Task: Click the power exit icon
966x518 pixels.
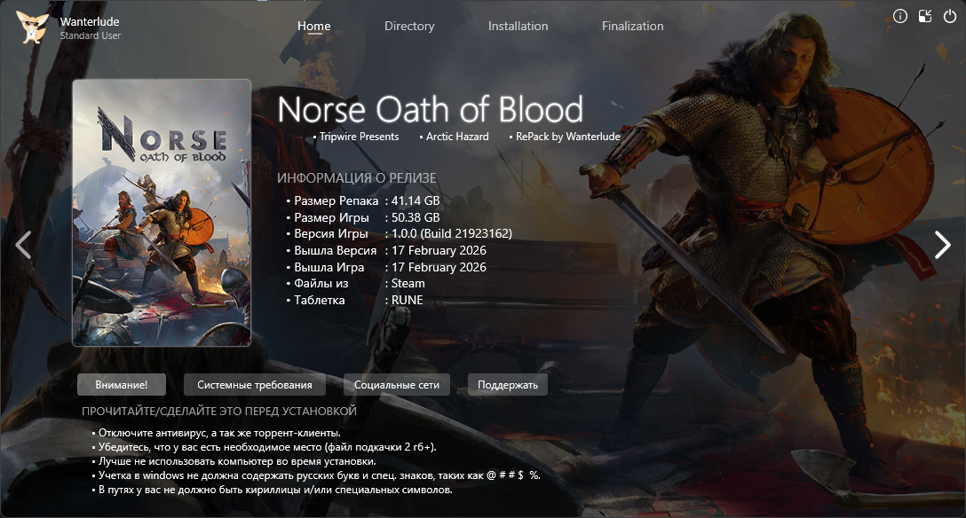Action: 950,17
